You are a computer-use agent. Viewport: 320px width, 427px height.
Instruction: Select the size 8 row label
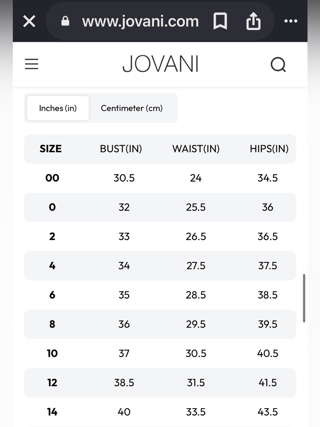coord(52,324)
